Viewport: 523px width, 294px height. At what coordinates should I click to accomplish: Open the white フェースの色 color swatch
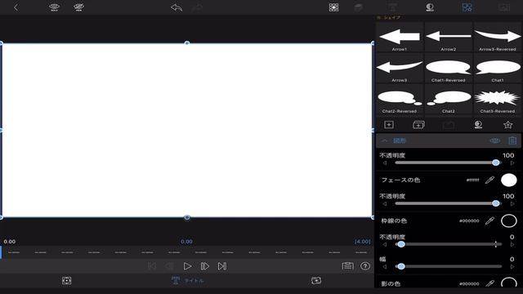pyautogui.click(x=508, y=180)
